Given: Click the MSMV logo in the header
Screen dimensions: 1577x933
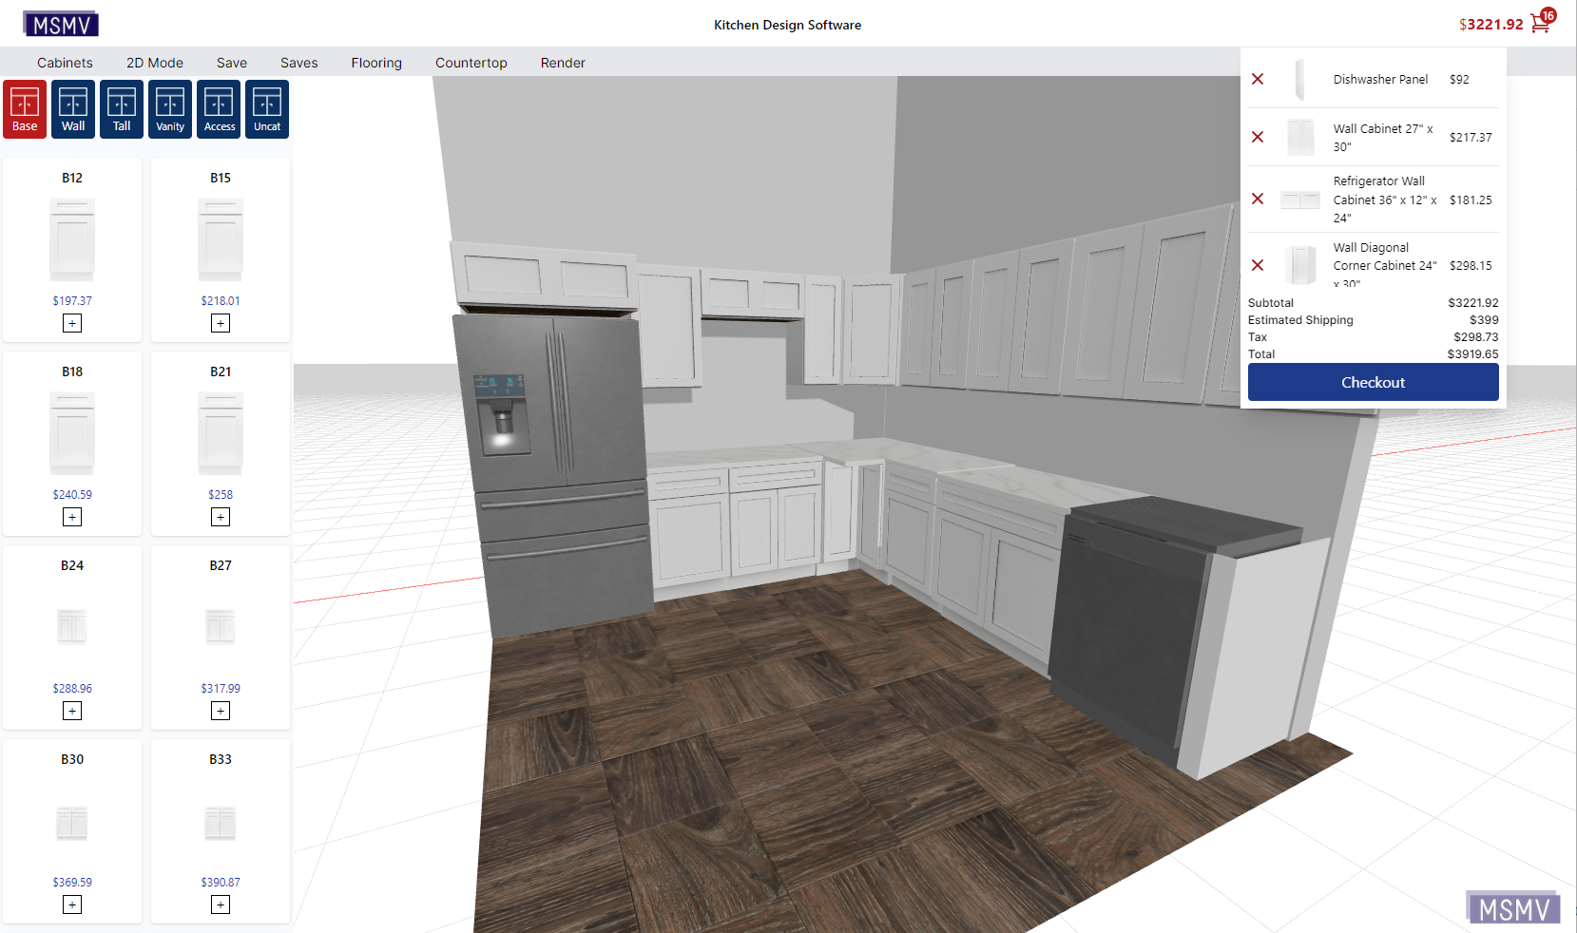Looking at the screenshot, I should click(x=60, y=23).
